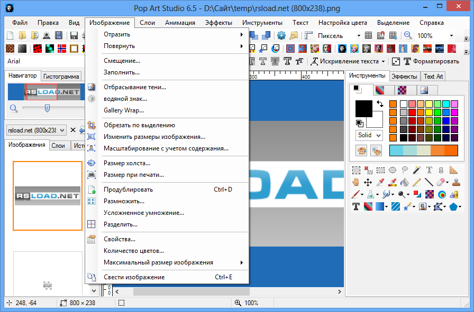Select the Clone Stamp tool
The height and width of the screenshot is (312, 474).
click(456, 182)
